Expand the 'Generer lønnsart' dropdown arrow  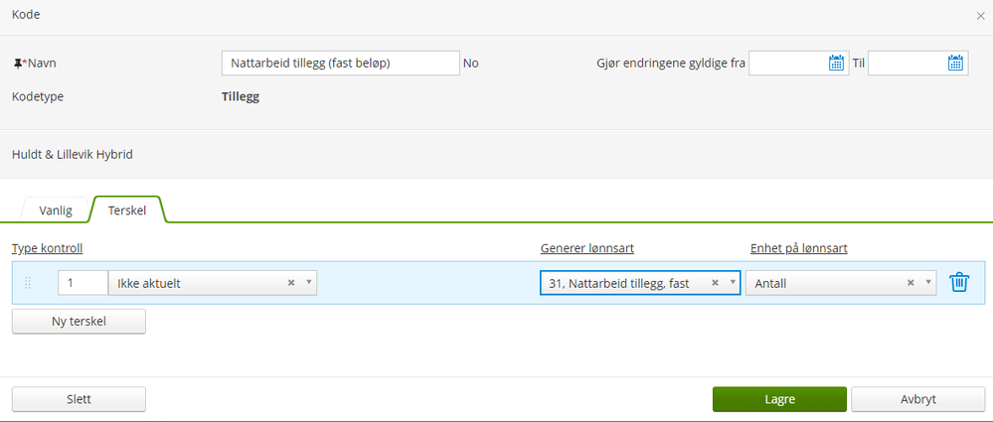click(733, 283)
